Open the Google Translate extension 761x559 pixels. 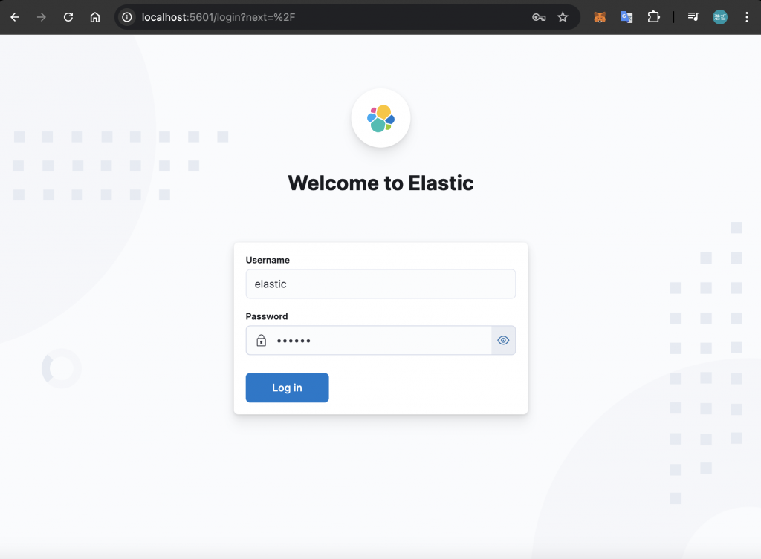click(x=626, y=17)
